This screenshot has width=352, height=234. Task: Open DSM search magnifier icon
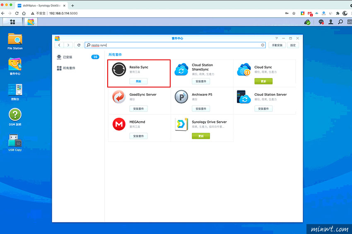pos(340,22)
